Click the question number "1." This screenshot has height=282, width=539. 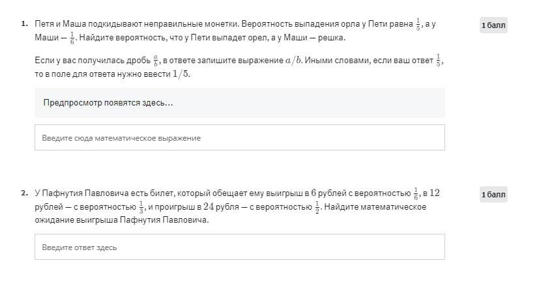(x=24, y=24)
